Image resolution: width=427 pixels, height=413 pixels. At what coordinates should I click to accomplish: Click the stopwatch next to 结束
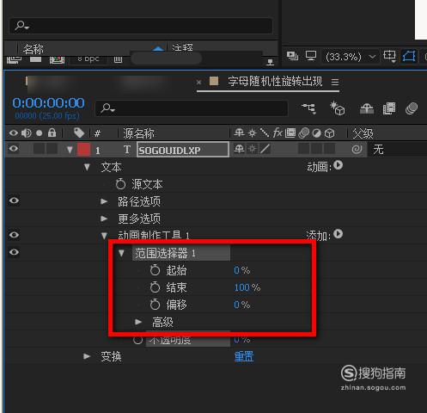point(155,287)
